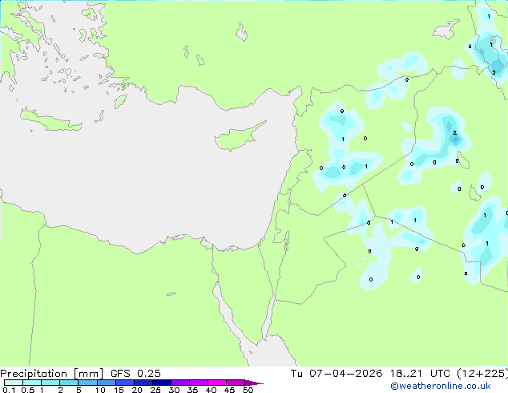
Task: Pick the legend swatch between 2 and 5
Action: pyautogui.click(x=69, y=383)
